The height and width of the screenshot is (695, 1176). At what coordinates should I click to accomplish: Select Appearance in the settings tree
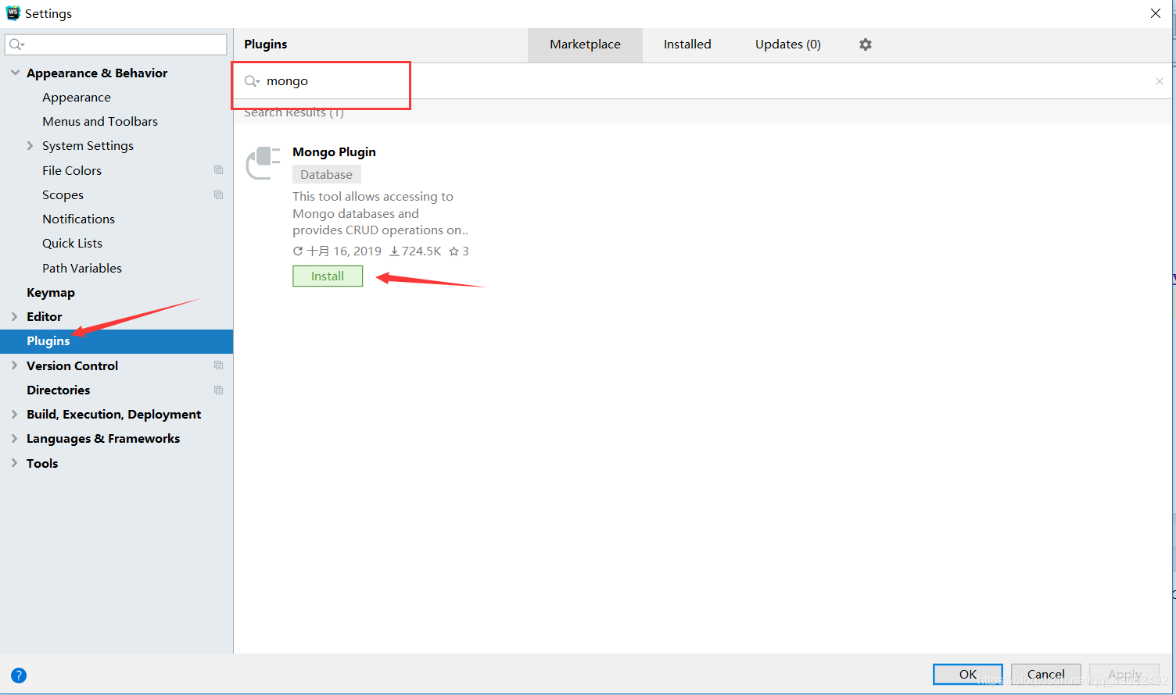77,98
